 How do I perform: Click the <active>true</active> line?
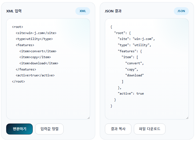point(35,75)
